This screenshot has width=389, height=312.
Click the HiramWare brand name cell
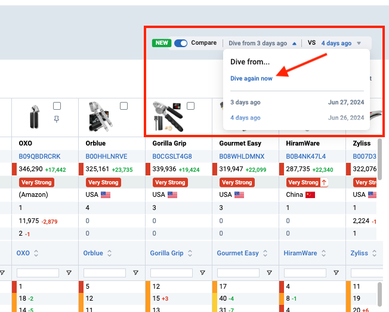[302, 143]
